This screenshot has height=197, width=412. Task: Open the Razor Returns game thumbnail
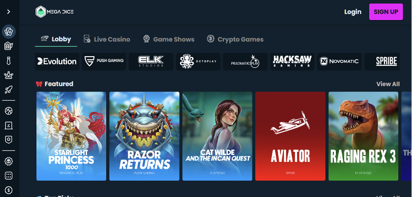point(144,136)
